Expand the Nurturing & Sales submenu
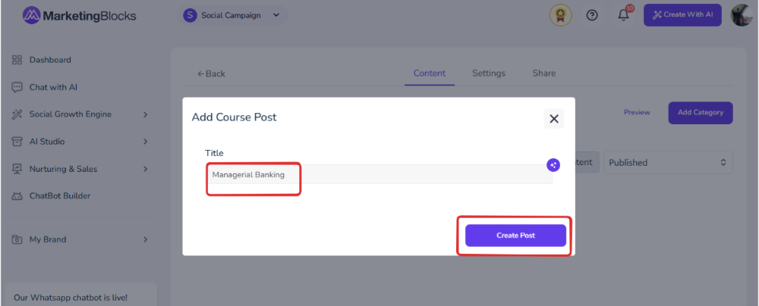 [x=80, y=169]
